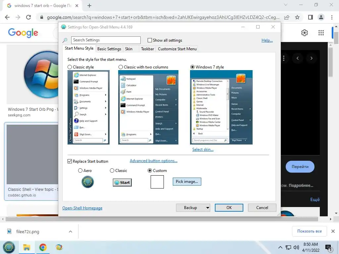
Task: Open Chrome's three-dot menu
Action: click(x=332, y=17)
